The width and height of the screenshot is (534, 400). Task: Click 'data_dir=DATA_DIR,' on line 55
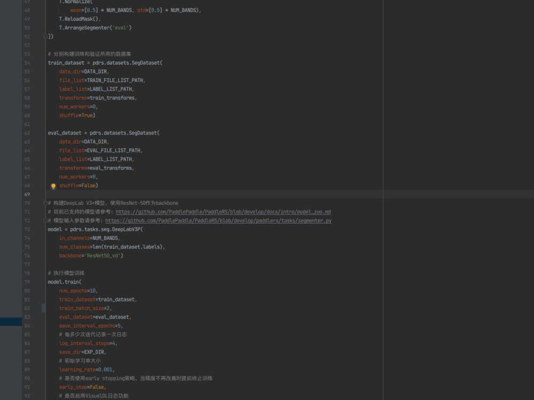pos(84,71)
